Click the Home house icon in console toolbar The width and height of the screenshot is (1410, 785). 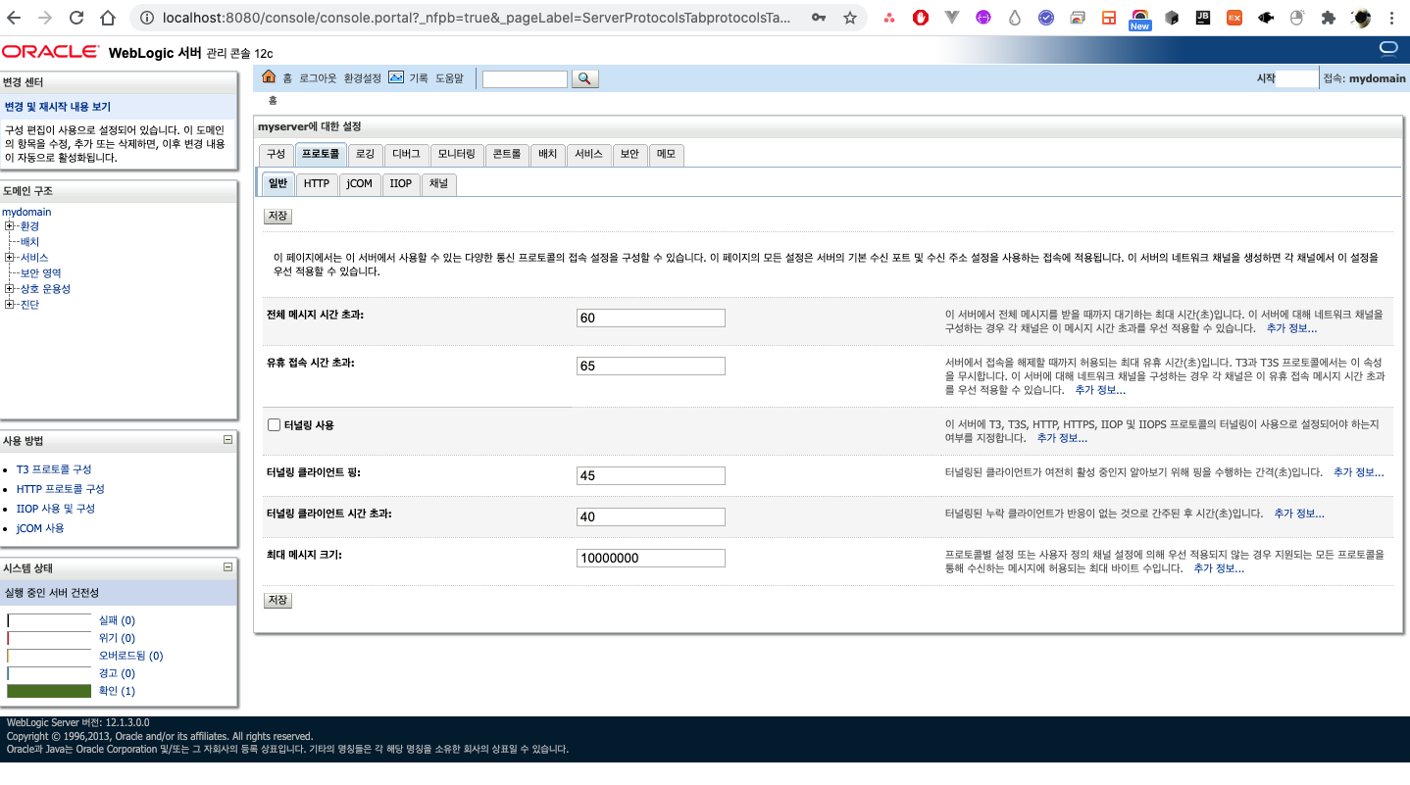(269, 77)
